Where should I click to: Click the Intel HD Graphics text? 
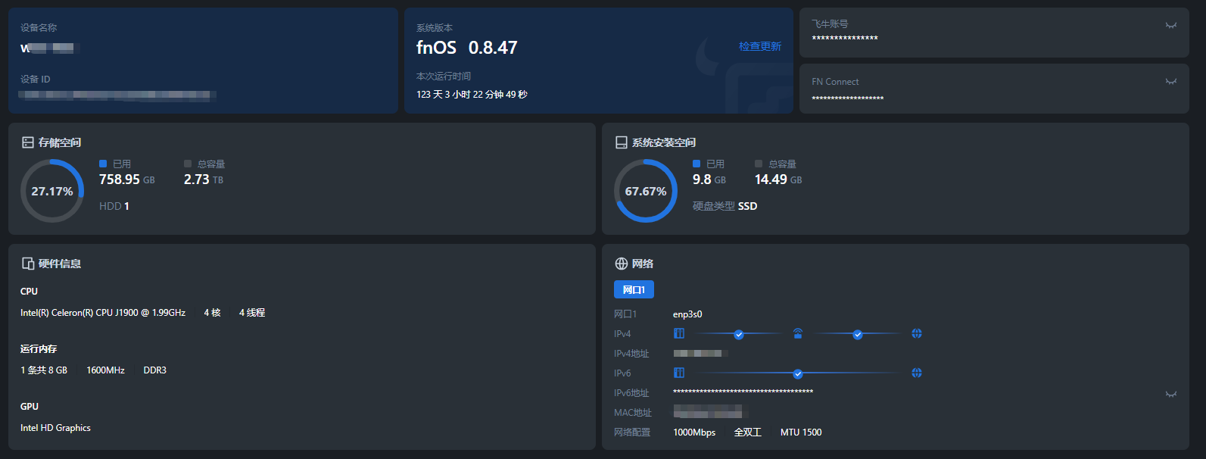pos(55,428)
